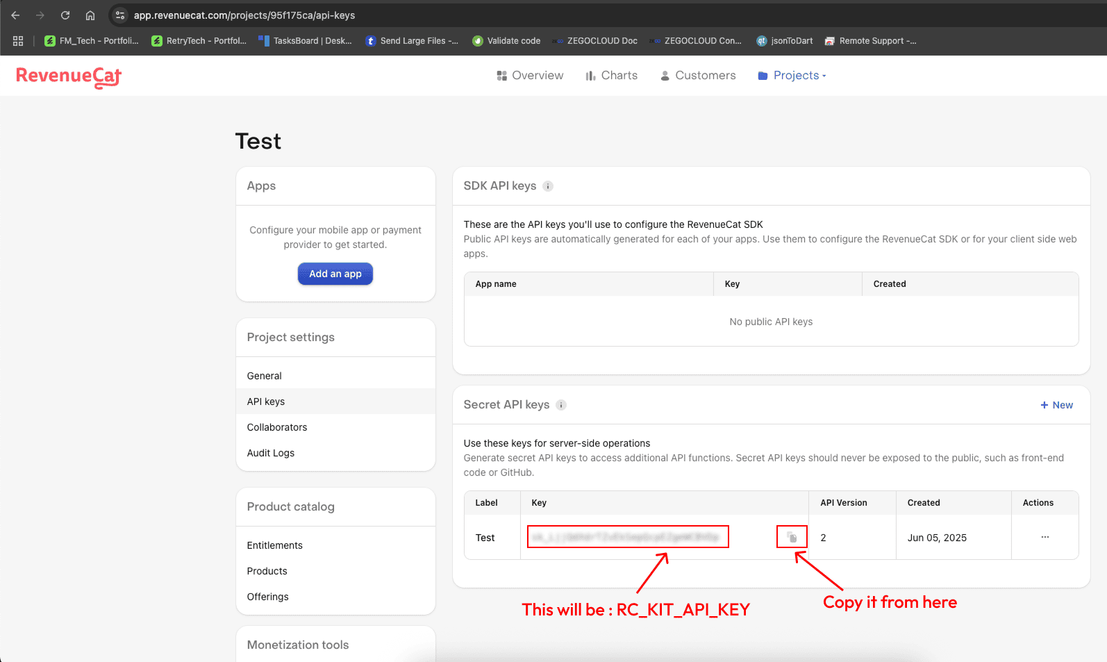Open the browser home page icon
This screenshot has height=662, width=1107.
[x=90, y=15]
